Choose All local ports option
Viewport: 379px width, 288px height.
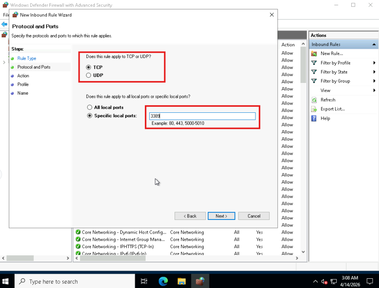[90, 107]
